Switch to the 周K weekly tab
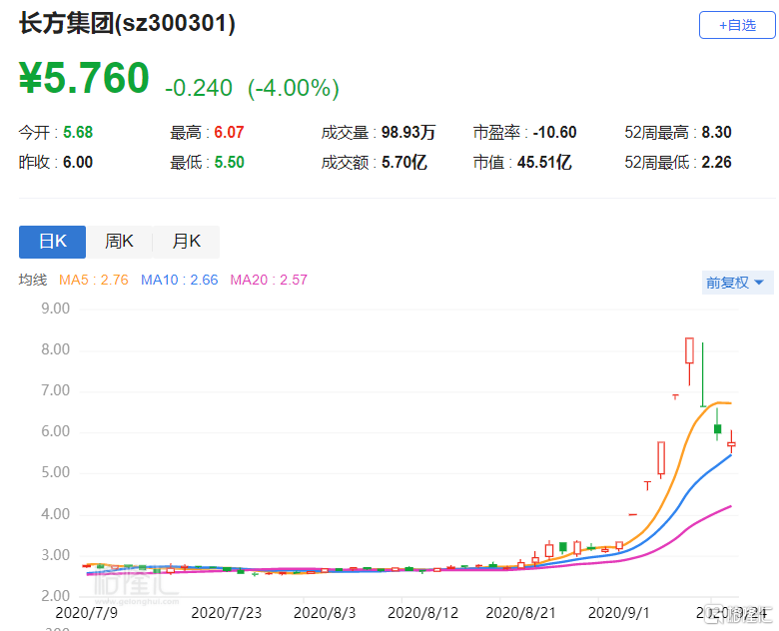This screenshot has height=631, width=779. 119,242
